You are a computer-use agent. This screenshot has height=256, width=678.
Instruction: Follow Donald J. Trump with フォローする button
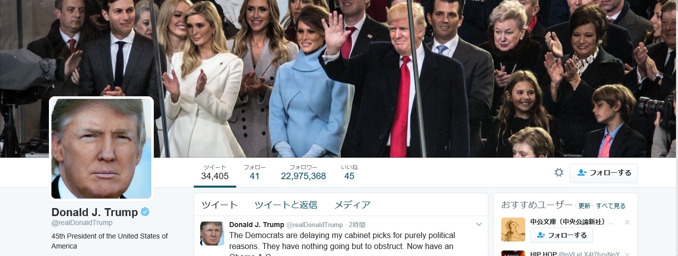point(604,173)
